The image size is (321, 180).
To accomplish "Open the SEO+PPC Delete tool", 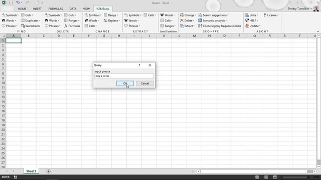I will click(187, 20).
